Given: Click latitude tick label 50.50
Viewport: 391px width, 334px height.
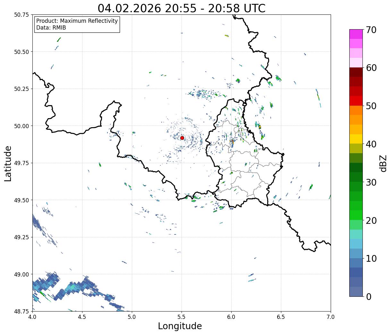Looking at the screenshot, I should point(21,52).
